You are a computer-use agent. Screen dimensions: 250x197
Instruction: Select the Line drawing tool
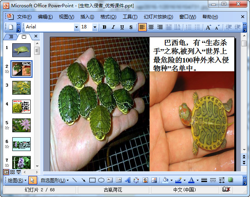coord(74,180)
